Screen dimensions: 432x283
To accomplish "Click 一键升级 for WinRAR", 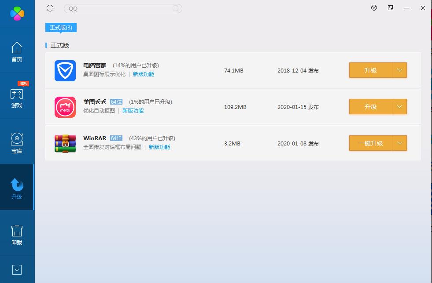I will click(370, 143).
